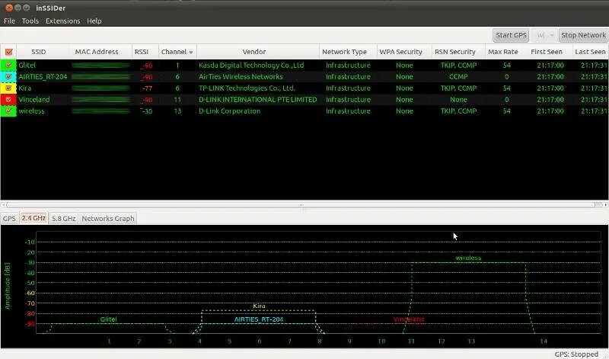This screenshot has width=609, height=359.
Task: Click the -77 RSSI value for Kira
Action: click(x=147, y=88)
